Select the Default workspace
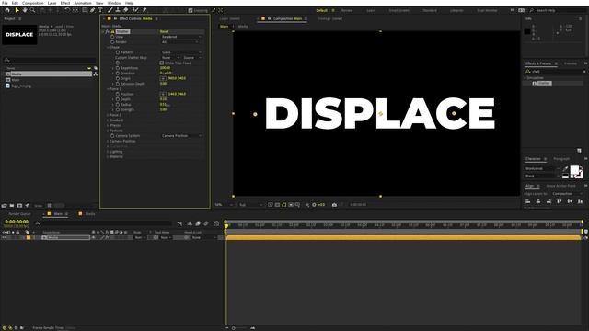This screenshot has width=589, height=331. pyautogui.click(x=321, y=10)
